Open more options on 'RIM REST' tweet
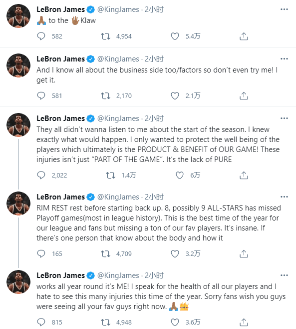The width and height of the screenshot is (296, 329). tap(284, 197)
